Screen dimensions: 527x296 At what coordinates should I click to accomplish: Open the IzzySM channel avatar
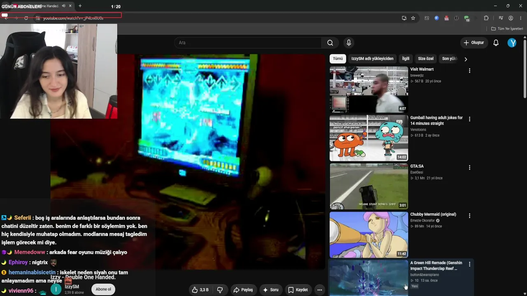point(56,289)
